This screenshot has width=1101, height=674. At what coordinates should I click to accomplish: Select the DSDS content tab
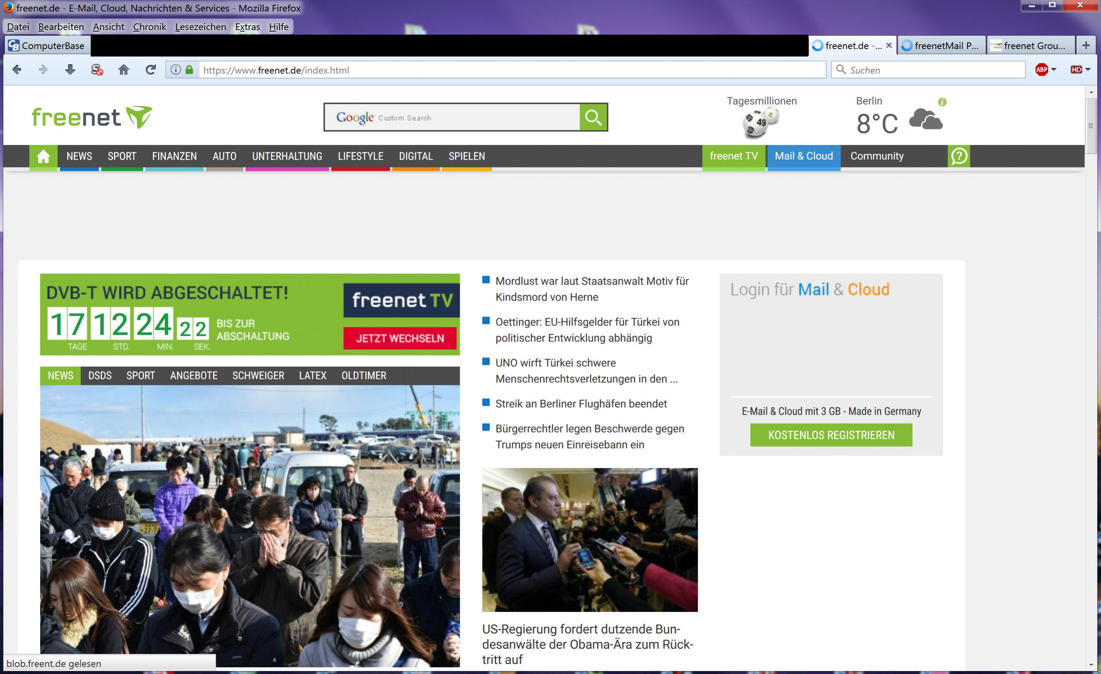(100, 376)
